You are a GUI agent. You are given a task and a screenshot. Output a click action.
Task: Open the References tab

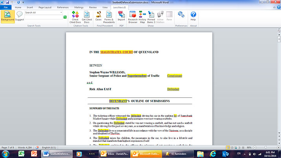(x=63, y=7)
